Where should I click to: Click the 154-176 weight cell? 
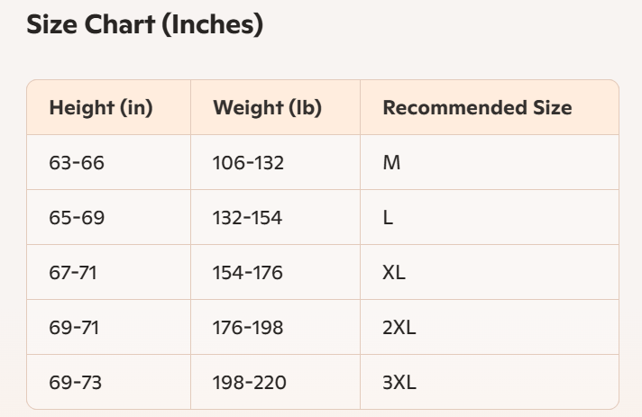(x=247, y=273)
